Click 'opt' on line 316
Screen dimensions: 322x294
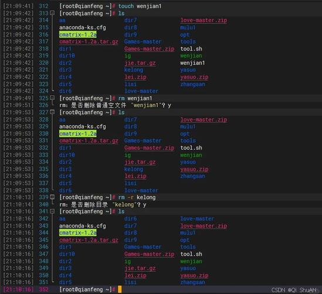coord(185,35)
